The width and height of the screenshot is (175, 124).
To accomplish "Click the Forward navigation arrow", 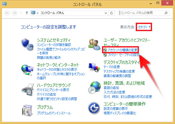I will click(14, 13).
